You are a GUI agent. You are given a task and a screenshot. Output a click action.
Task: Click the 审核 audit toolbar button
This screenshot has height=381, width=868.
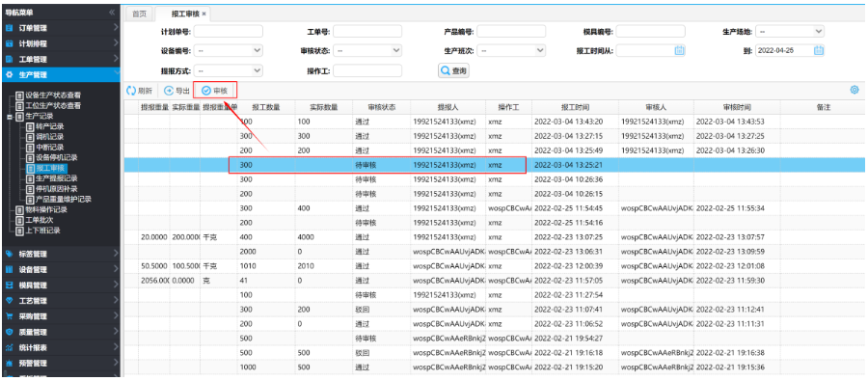(x=215, y=91)
